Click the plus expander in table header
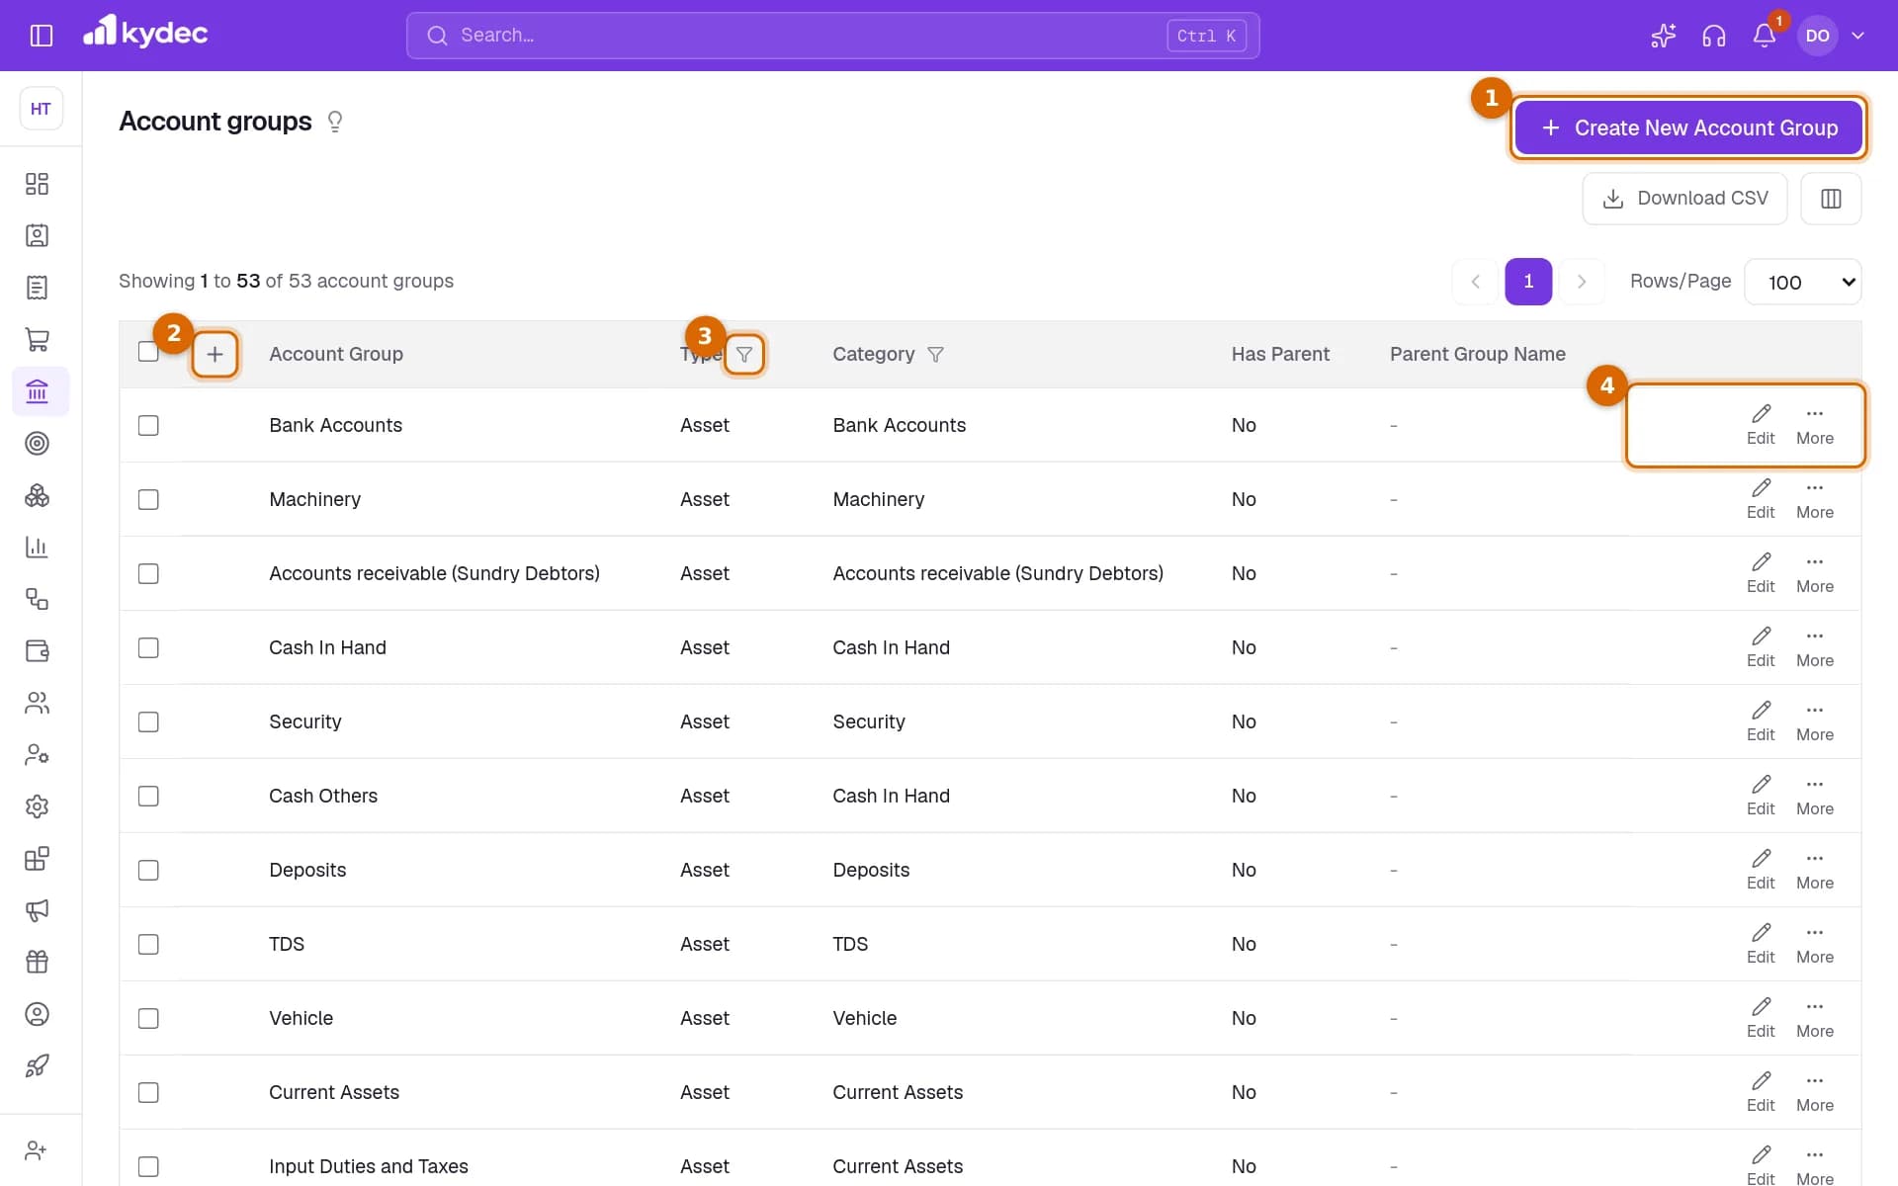 (215, 354)
